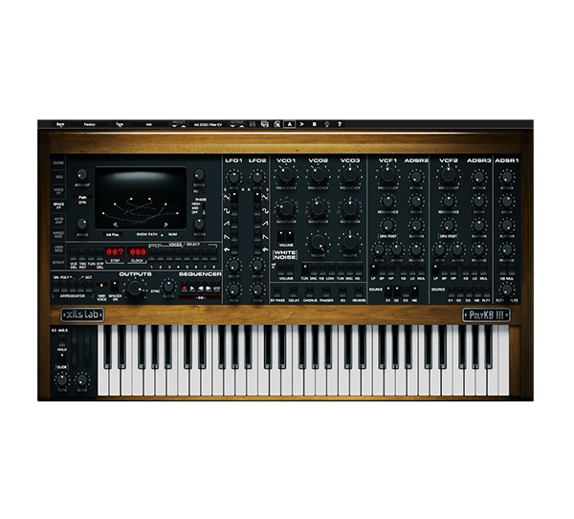Open the Factory bank selector
This screenshot has width=574, height=519.
click(x=90, y=124)
